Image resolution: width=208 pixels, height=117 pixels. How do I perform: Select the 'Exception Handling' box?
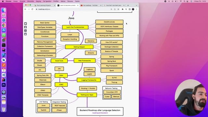[70, 39]
